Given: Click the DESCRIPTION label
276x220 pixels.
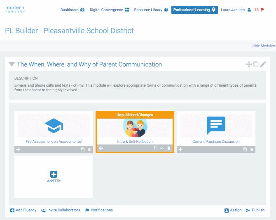Looking at the screenshot, I should click(26, 78).
